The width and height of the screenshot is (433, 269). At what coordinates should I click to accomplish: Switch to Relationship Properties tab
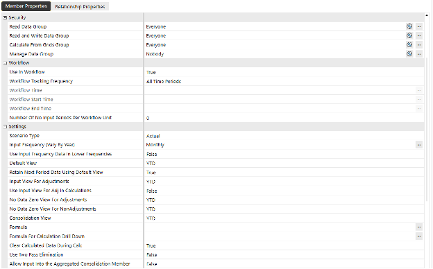pos(80,6)
